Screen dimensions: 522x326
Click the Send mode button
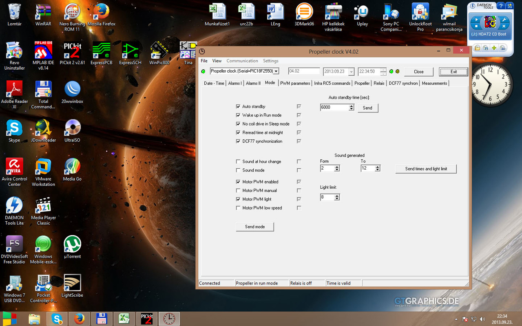pyautogui.click(x=255, y=227)
